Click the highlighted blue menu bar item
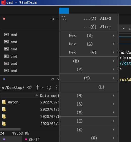The image size is (131, 142). coord(64,11)
